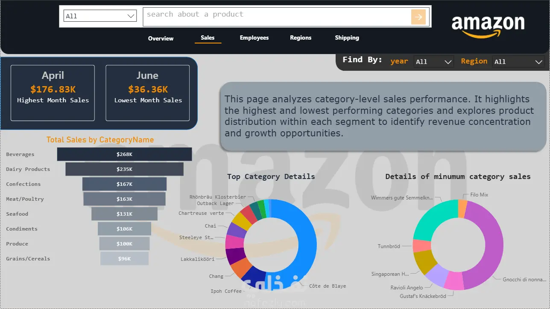Click the orange Filo Mix donut slice

click(462, 208)
